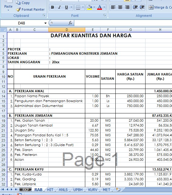Viewport: 172px width, 195px height.
Task: Open the Borders dropdown arrow
Action: [83, 7]
